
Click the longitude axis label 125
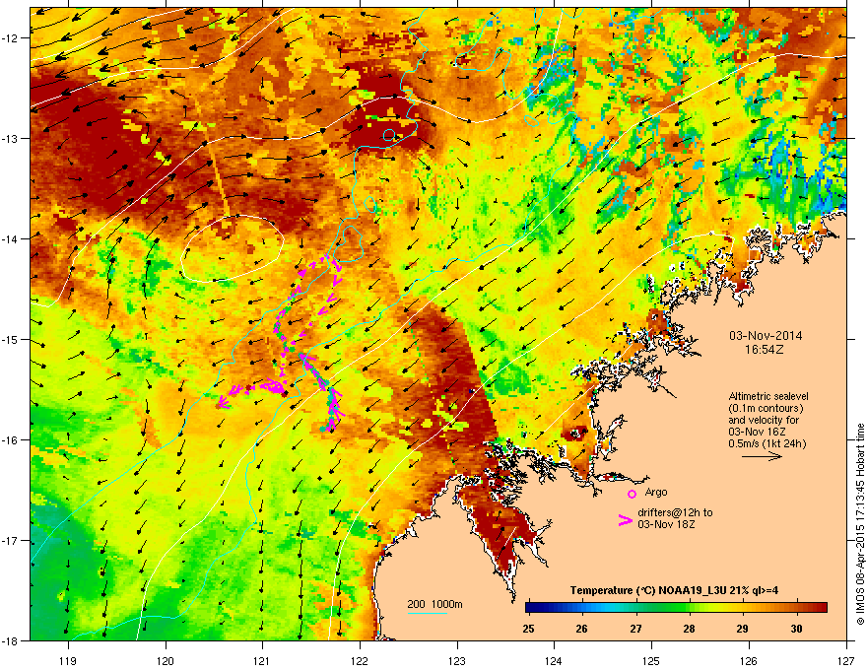click(x=652, y=660)
